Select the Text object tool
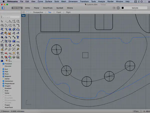The height and width of the screenshot is (113, 150). tap(18, 37)
